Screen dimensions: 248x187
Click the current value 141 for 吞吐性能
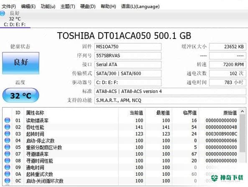(139, 127)
